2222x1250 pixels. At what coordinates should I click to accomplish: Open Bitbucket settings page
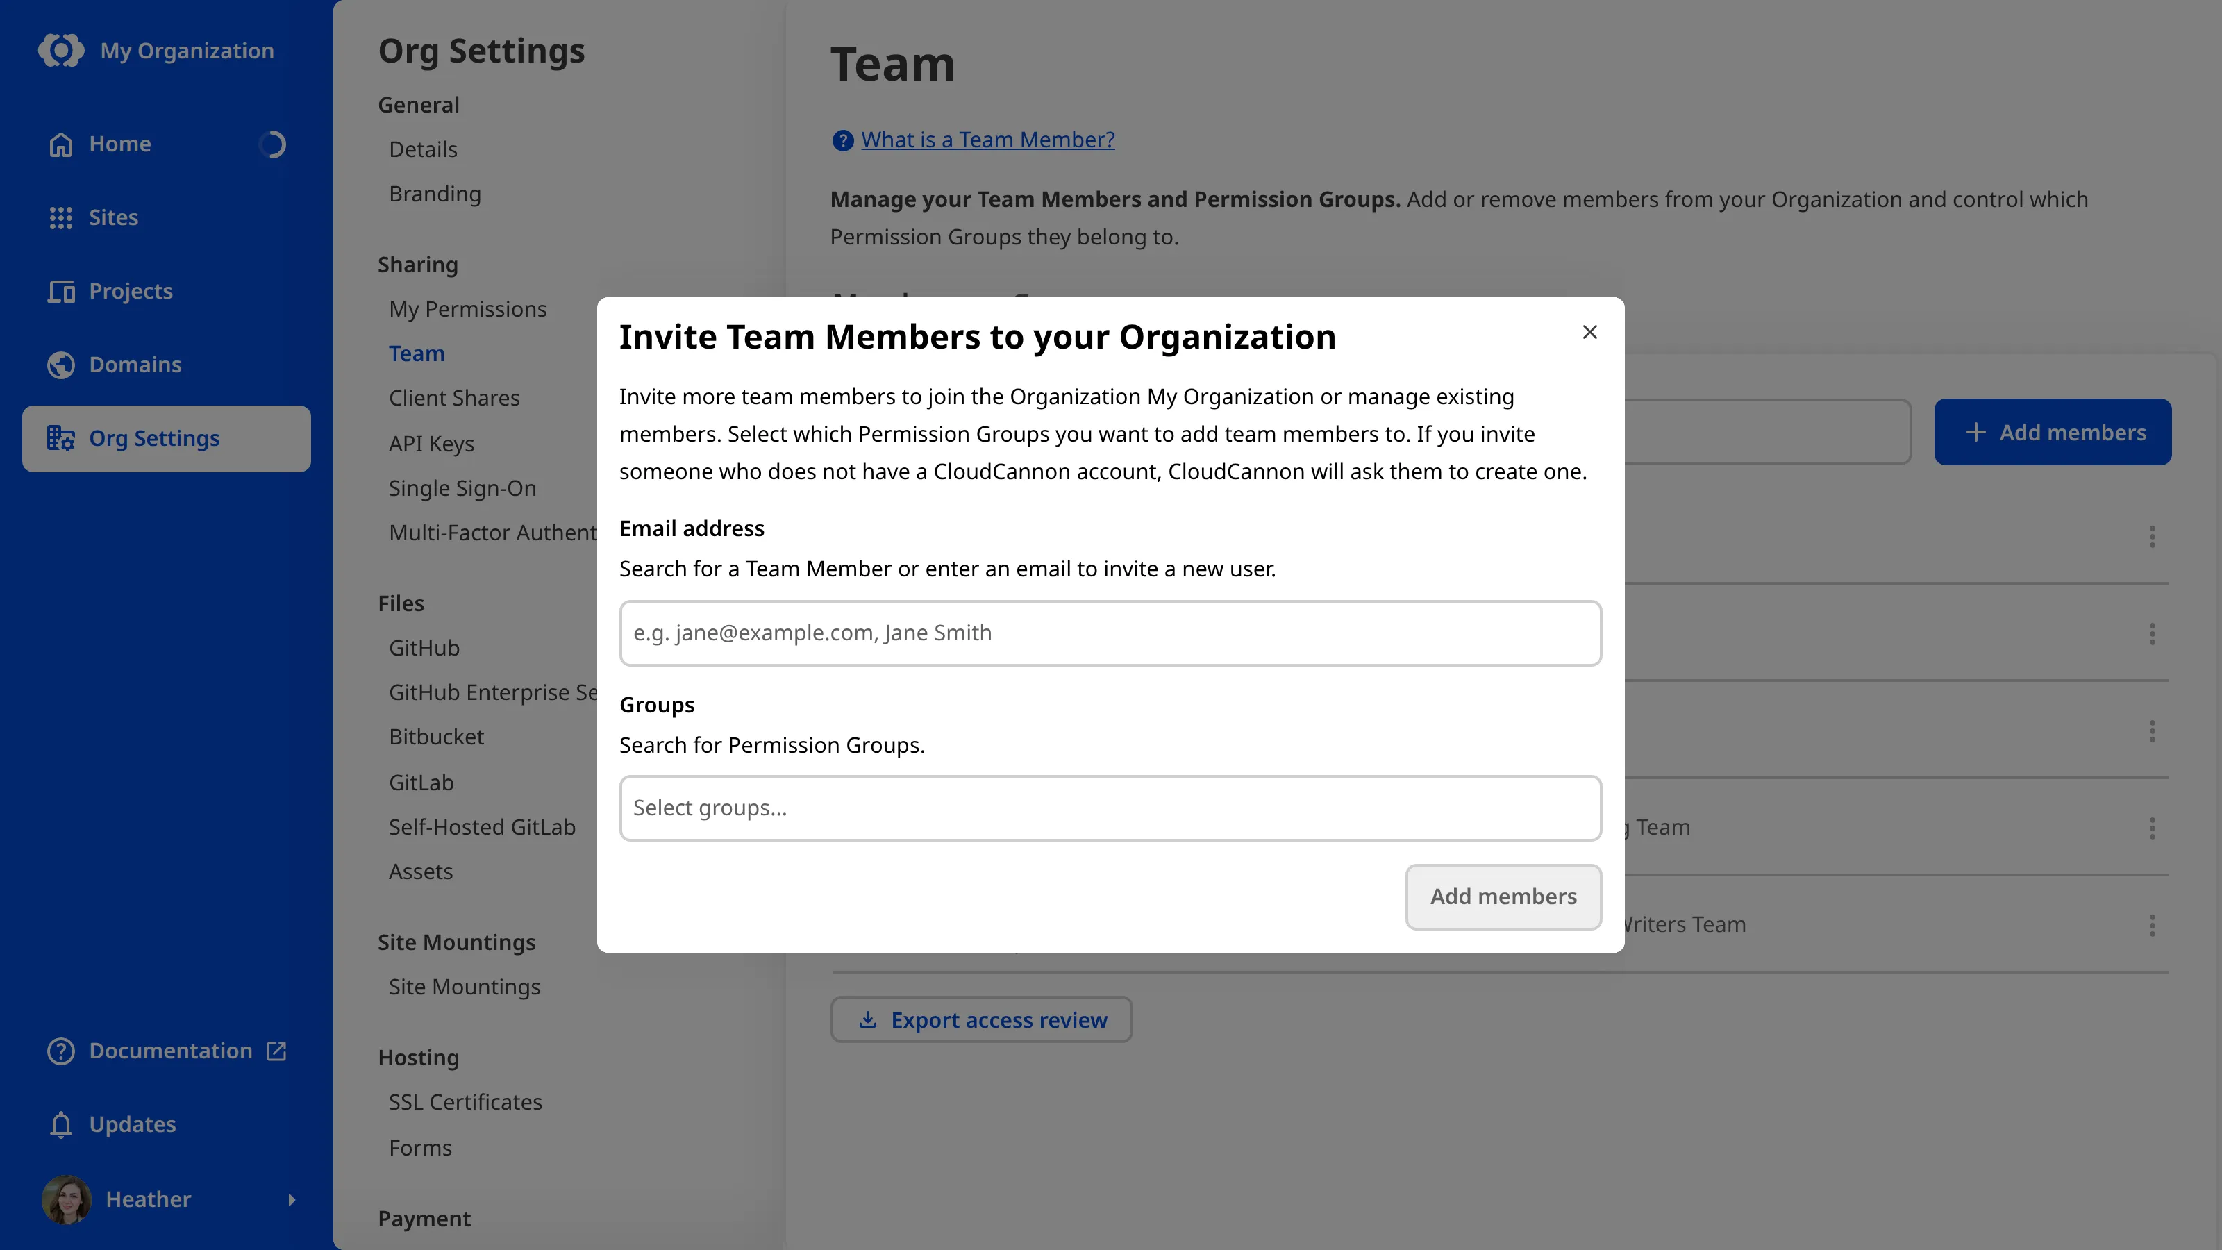coord(435,737)
